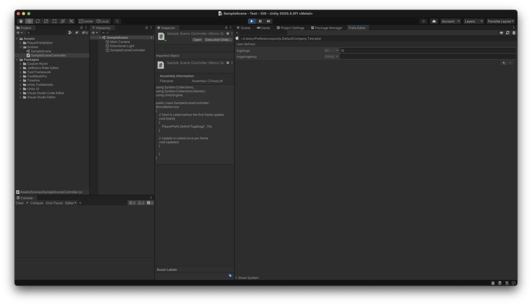The width and height of the screenshot is (532, 305).
Task: Click the hogehogekey value input field
Action: click(x=426, y=56)
